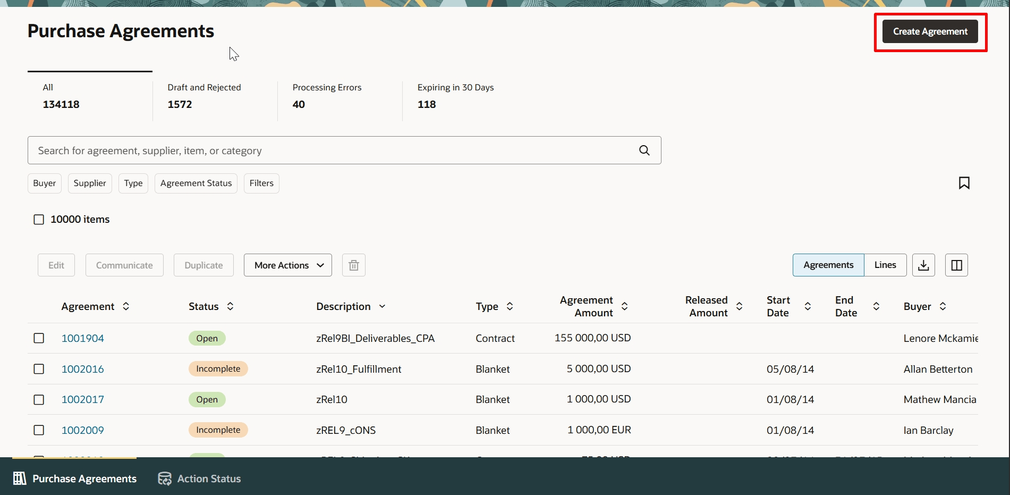Viewport: 1010px width, 495px height.
Task: Expand the More Actions dropdown
Action: [288, 265]
